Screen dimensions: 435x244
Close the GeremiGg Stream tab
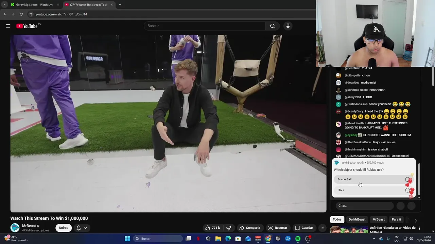pos(58,5)
